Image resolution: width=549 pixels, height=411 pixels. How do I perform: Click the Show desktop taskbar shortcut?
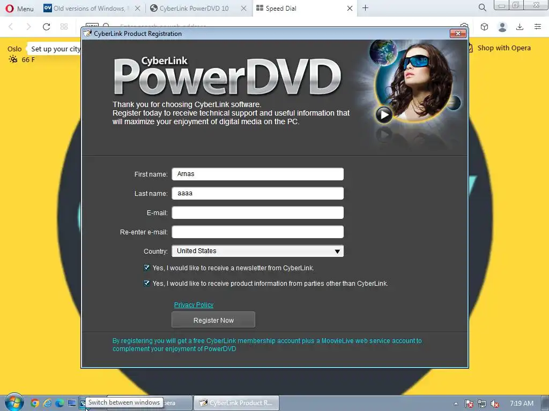[72, 404]
